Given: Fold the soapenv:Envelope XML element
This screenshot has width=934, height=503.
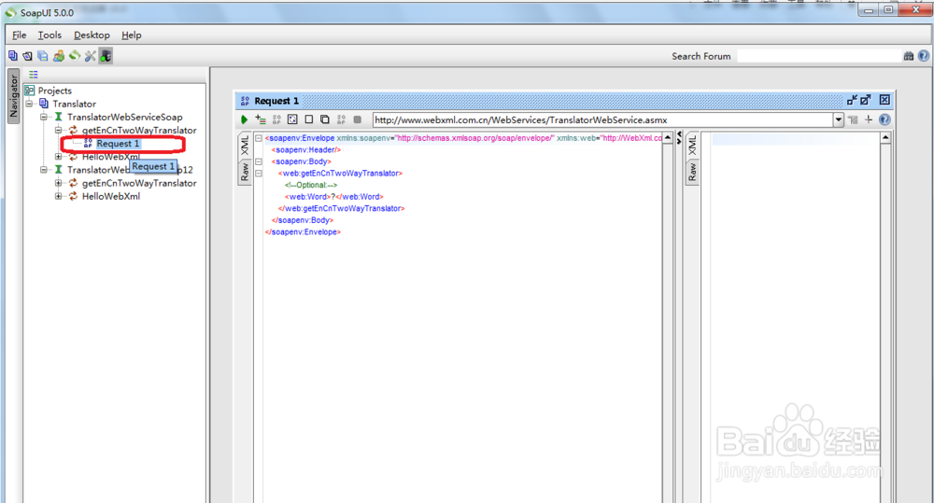Looking at the screenshot, I should 259,138.
